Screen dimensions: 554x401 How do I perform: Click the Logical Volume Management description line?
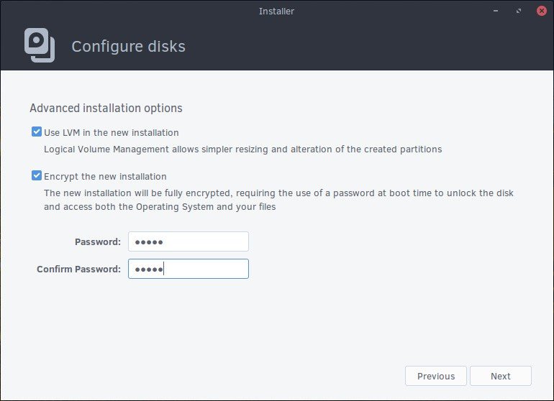tap(242, 149)
